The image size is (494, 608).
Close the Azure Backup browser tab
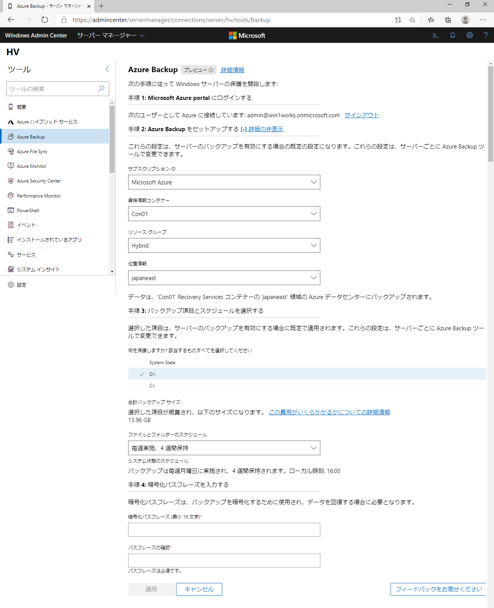coord(89,6)
